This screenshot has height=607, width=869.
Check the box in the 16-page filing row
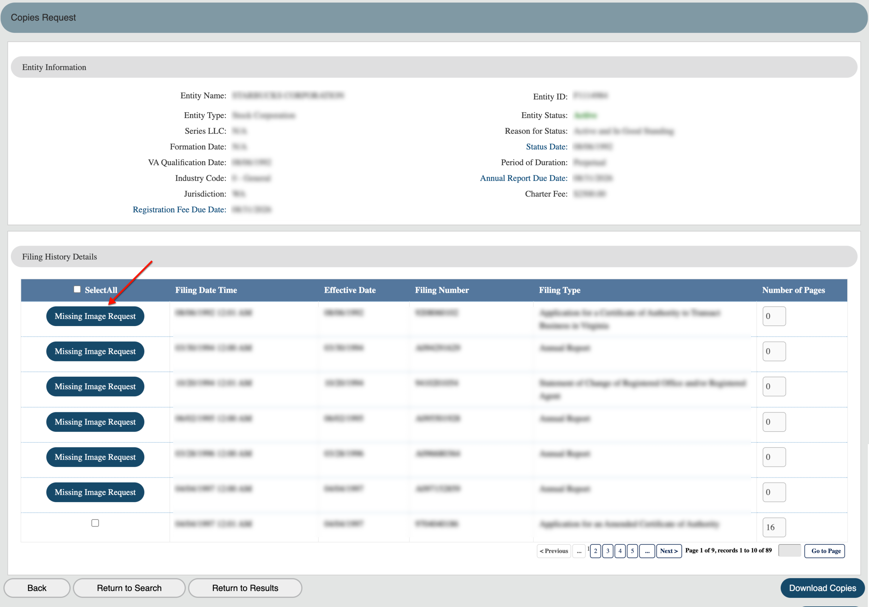pos(95,523)
